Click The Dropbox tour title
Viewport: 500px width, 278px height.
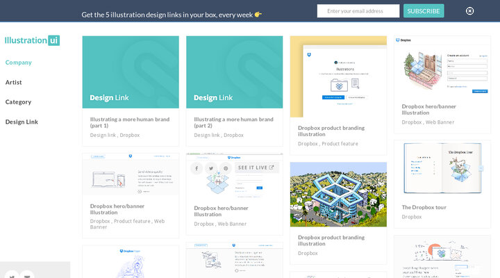tap(424, 207)
